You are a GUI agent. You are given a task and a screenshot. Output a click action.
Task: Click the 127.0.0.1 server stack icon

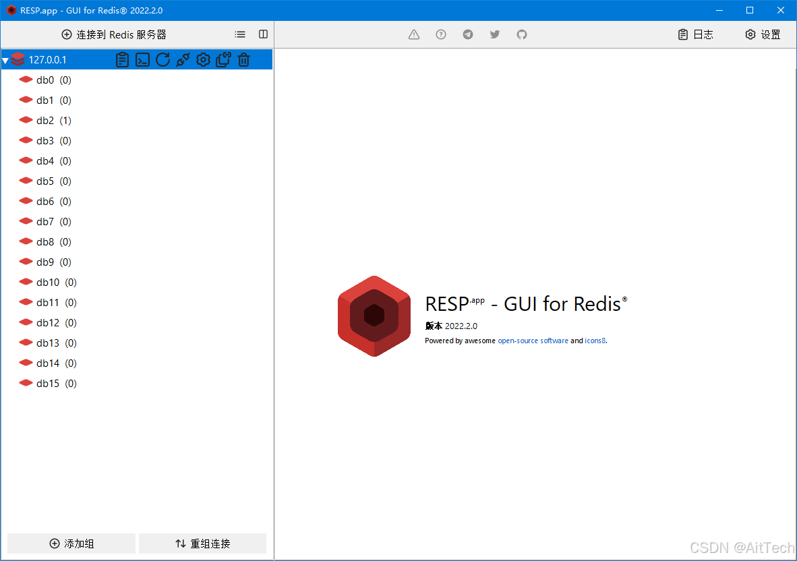click(x=18, y=59)
